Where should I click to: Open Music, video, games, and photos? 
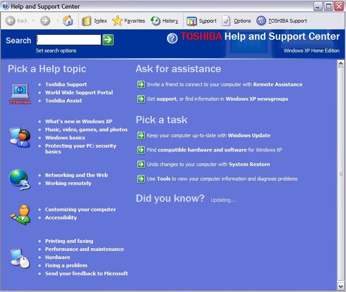coord(86,130)
